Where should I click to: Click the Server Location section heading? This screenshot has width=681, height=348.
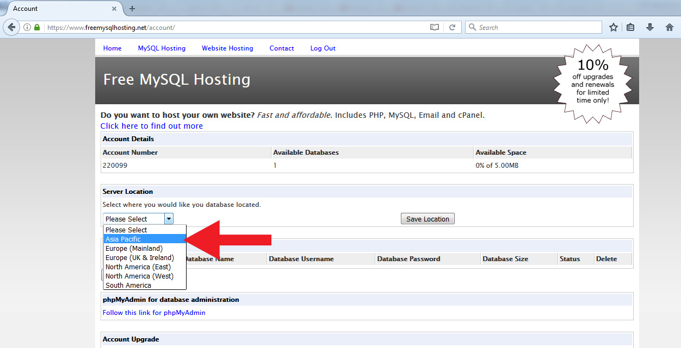128,192
